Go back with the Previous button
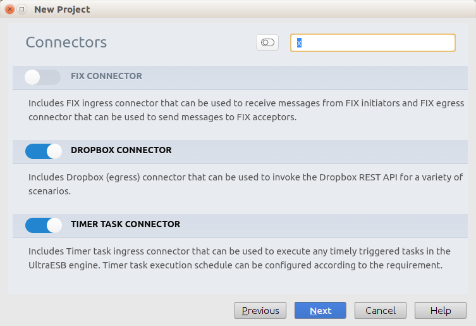Screen dimensions: 476x326 [260, 310]
